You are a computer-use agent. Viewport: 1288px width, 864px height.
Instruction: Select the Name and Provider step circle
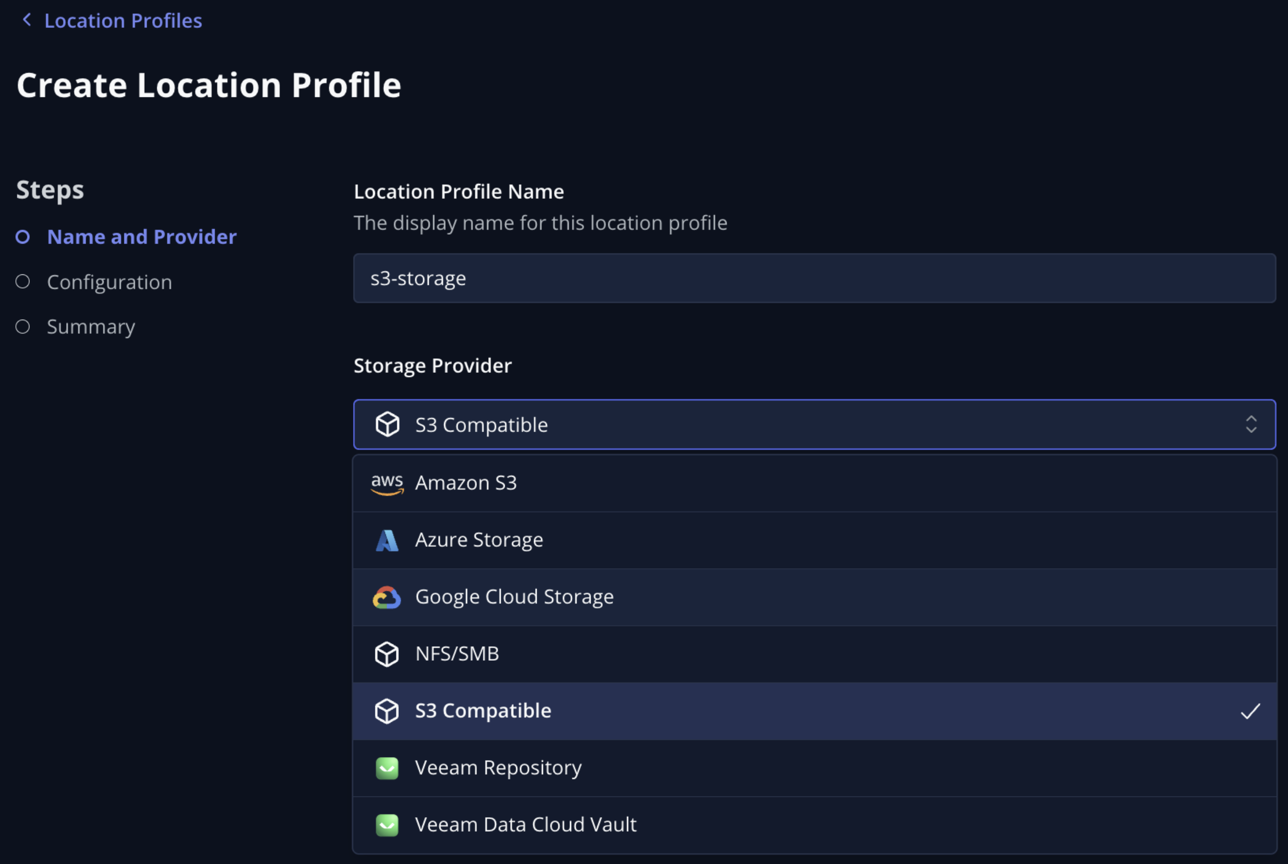point(22,237)
